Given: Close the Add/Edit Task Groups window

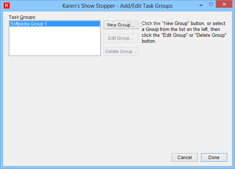Looking at the screenshot, I should pyautogui.click(x=224, y=4).
